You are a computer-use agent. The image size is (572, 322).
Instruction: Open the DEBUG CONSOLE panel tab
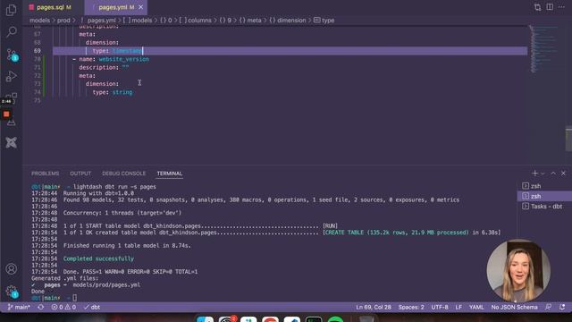pyautogui.click(x=123, y=174)
